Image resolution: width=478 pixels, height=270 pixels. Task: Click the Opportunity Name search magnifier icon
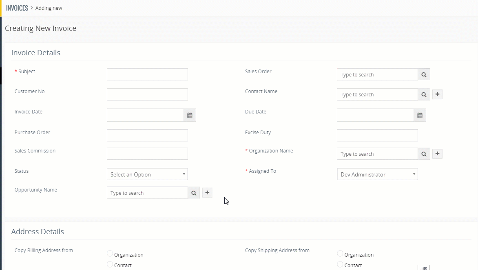coord(194,193)
